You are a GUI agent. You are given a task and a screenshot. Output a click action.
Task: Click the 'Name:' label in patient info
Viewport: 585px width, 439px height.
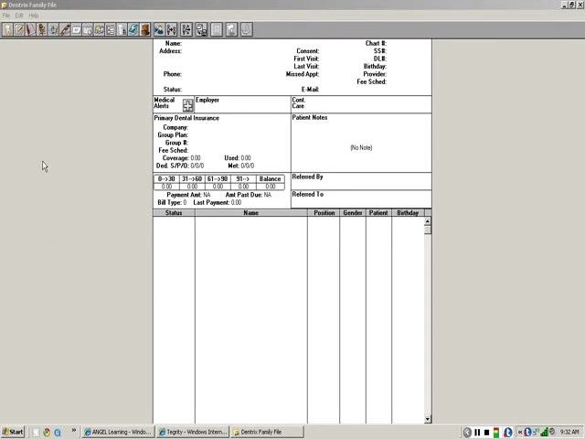point(174,43)
